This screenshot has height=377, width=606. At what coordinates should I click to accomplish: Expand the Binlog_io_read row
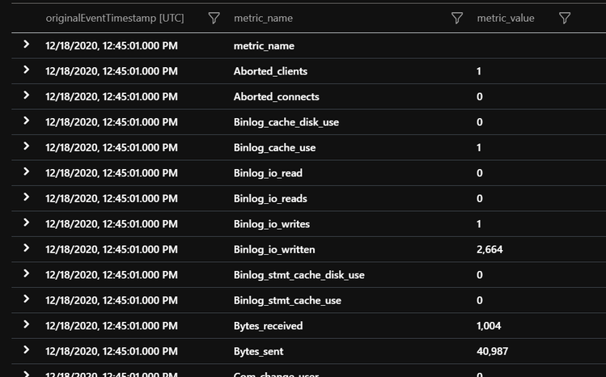pyautogui.click(x=26, y=172)
